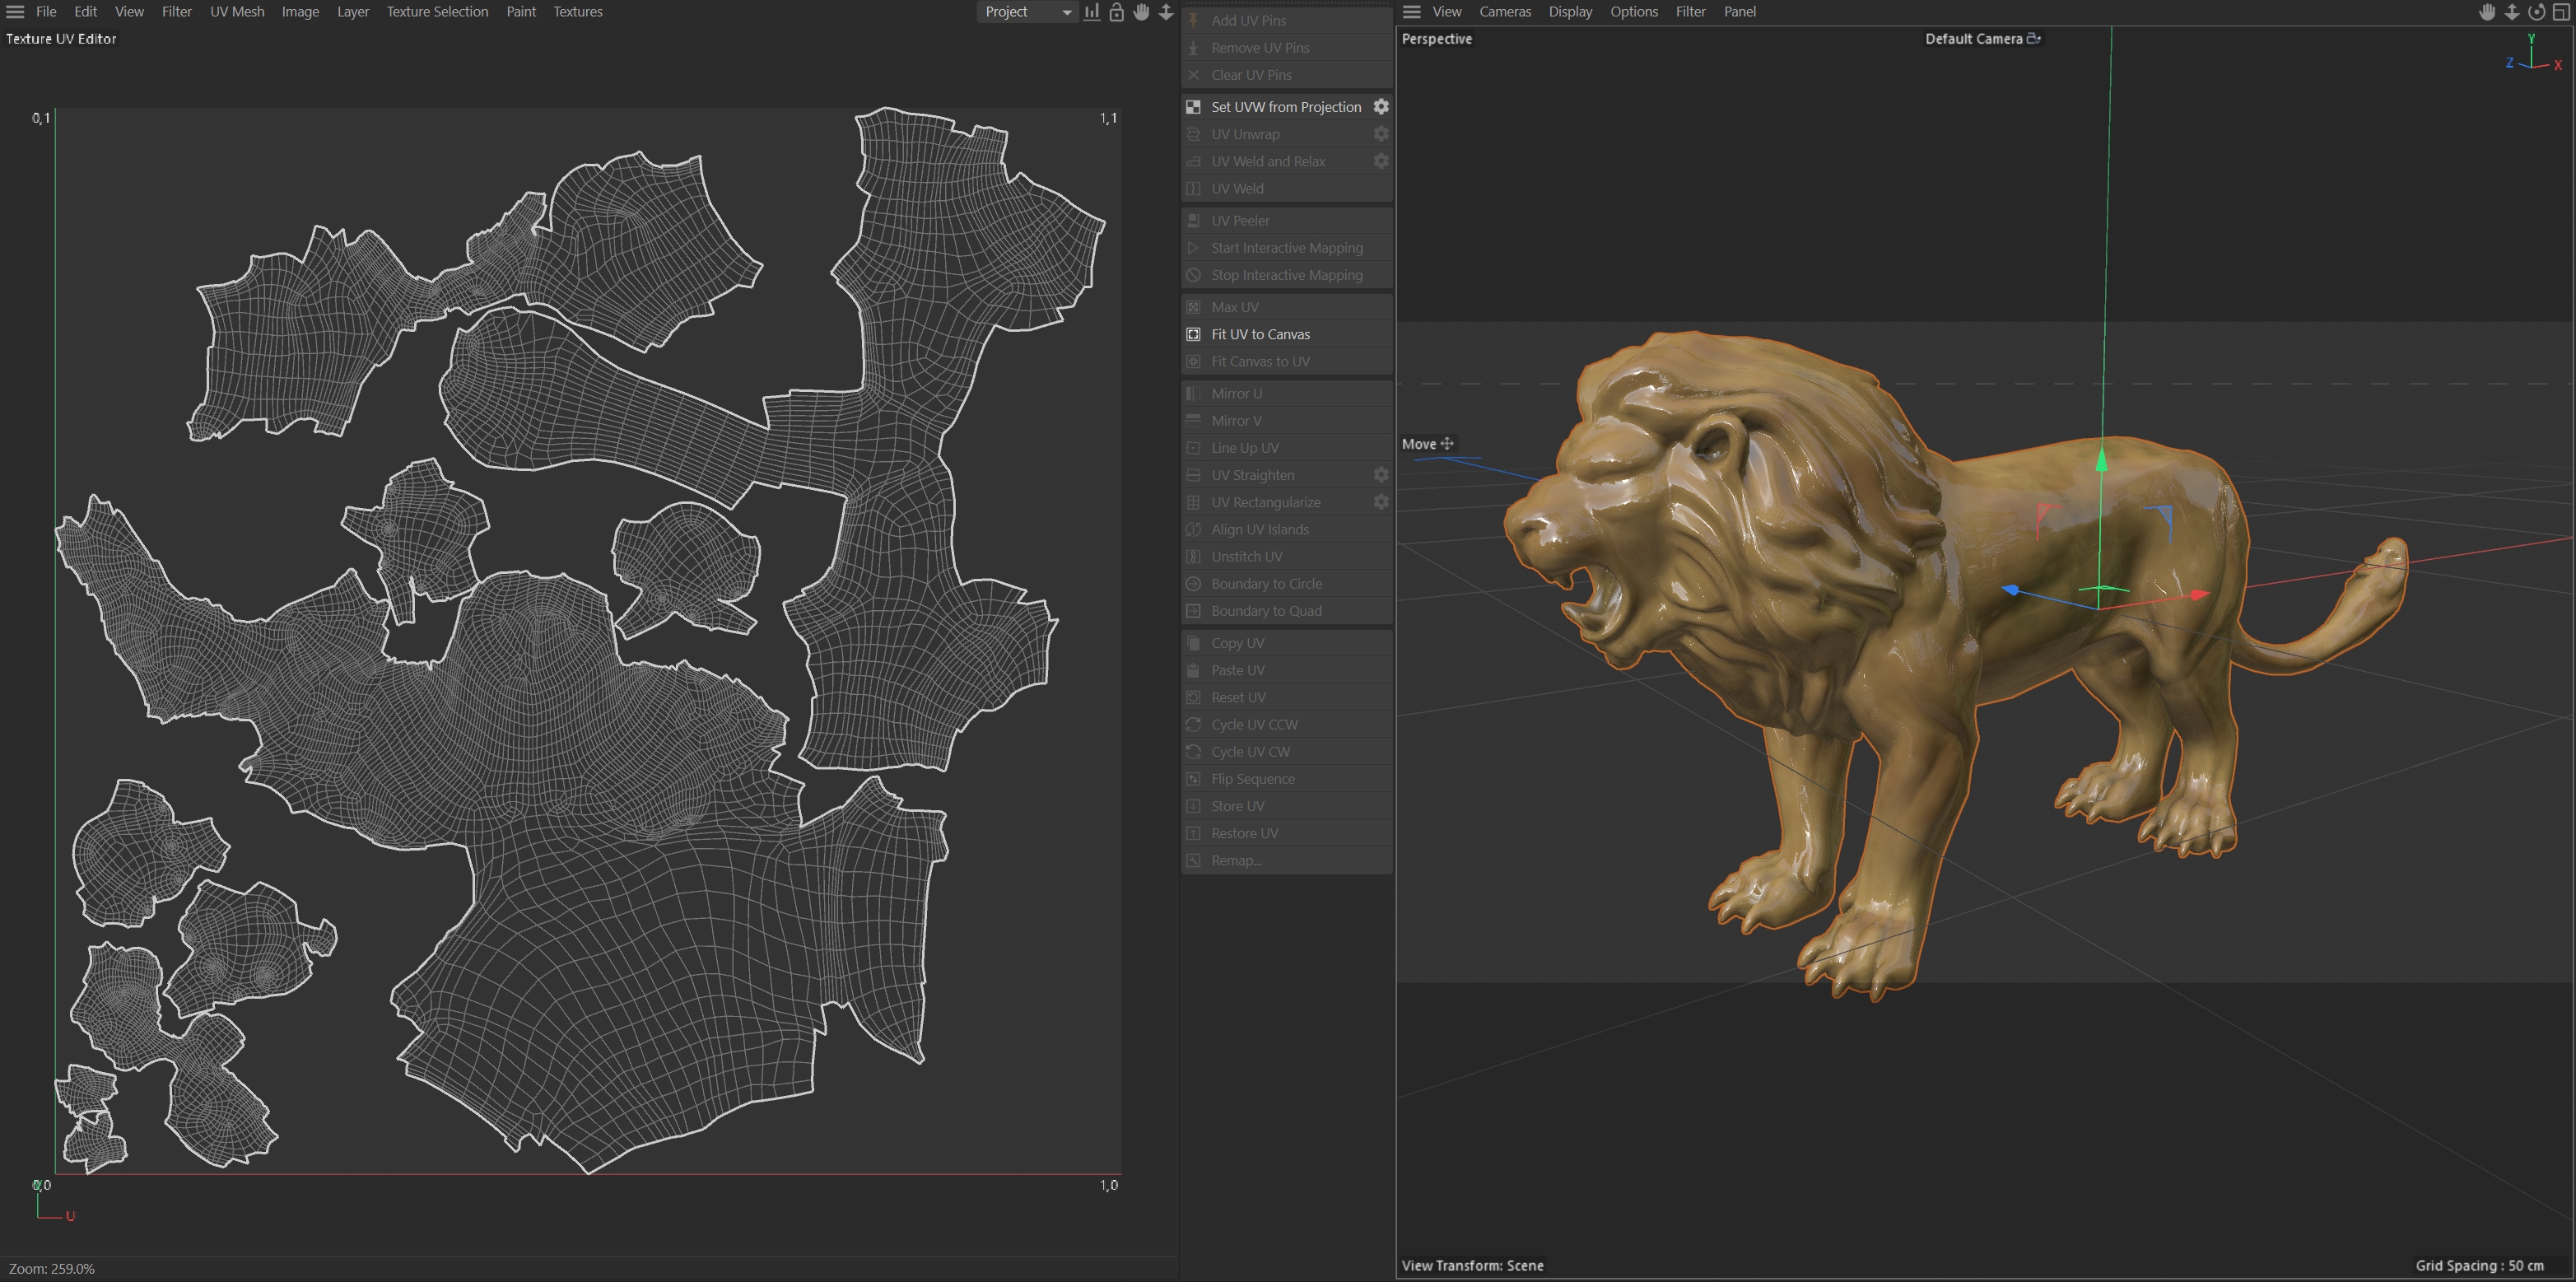Click the viewport pan hand icon

pos(2487,12)
